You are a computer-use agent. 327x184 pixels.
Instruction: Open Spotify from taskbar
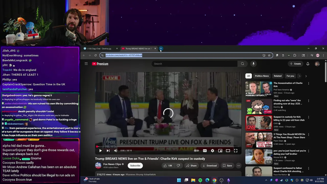[x=200, y=180]
